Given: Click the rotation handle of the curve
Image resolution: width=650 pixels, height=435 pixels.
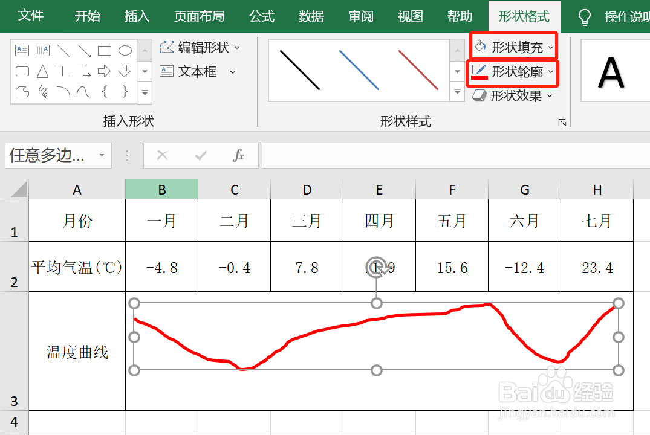Looking at the screenshot, I should 377,267.
